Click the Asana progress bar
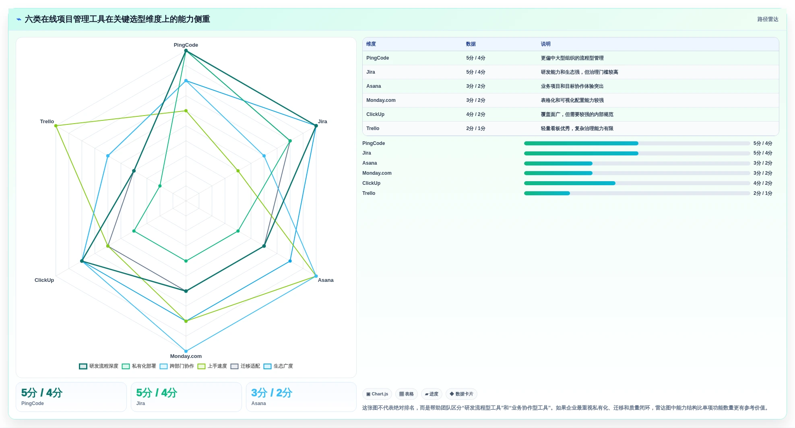 [x=637, y=163]
